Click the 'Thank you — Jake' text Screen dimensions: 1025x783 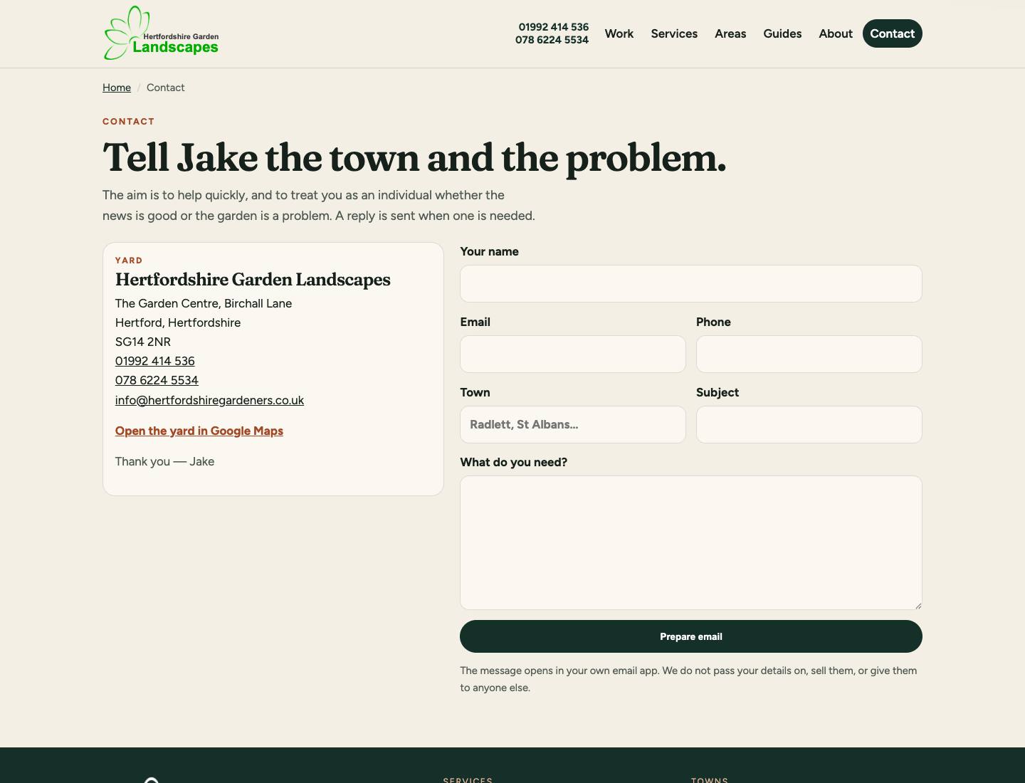(164, 461)
